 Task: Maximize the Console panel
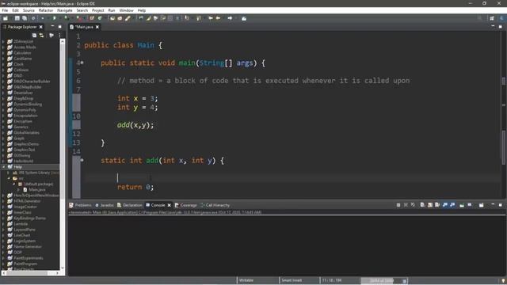(x=500, y=205)
